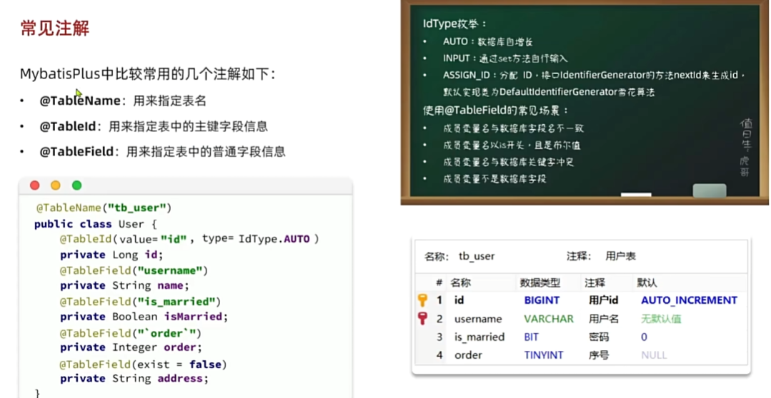
Task: Click the intro line about MybatisPlus common annotations
Action: click(x=147, y=74)
